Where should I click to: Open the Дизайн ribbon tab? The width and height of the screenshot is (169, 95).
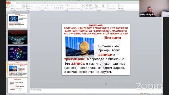click(x=25, y=3)
